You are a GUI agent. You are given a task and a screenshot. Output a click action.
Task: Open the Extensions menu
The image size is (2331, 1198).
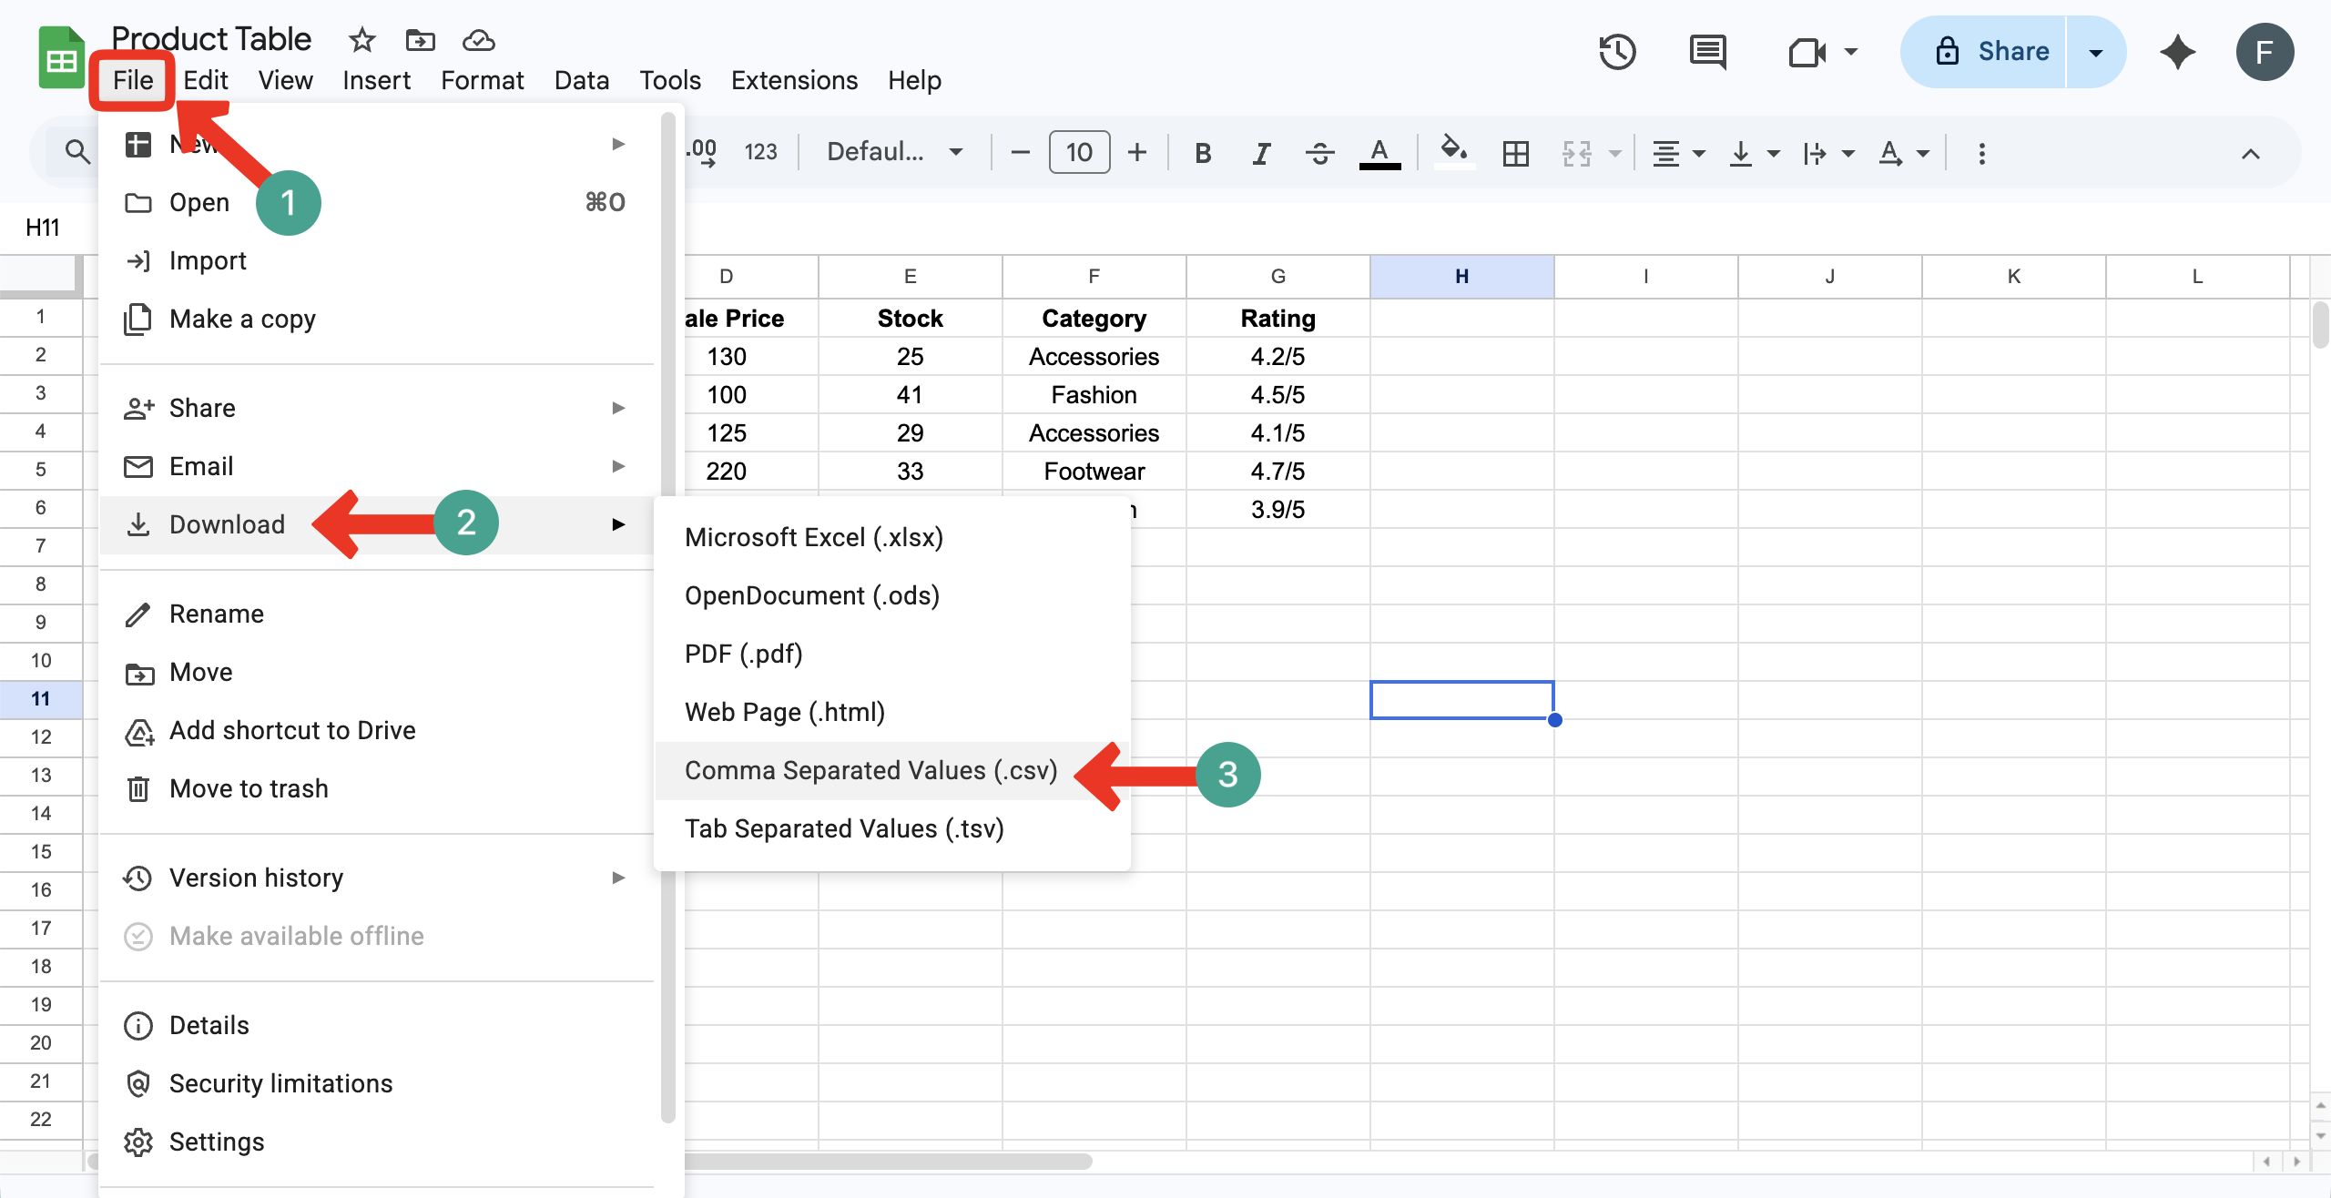793,80
